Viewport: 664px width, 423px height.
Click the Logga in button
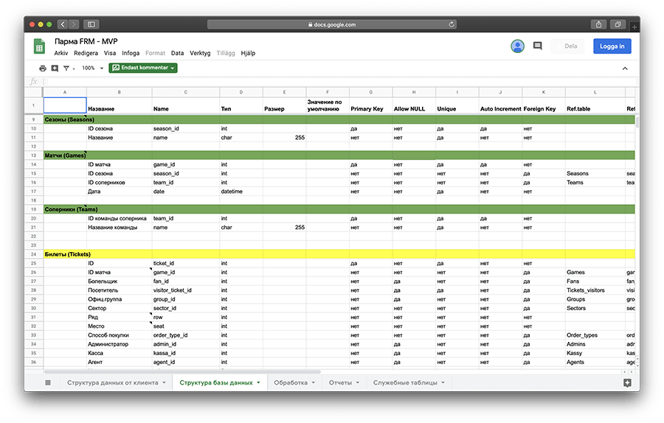(x=612, y=46)
